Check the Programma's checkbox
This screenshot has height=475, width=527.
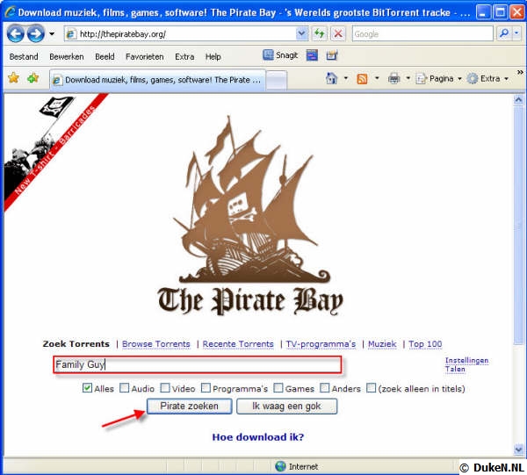[206, 388]
